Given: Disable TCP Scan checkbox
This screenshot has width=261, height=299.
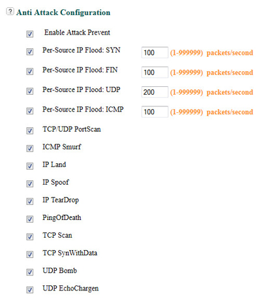Looking at the screenshot, I should click(x=30, y=236).
